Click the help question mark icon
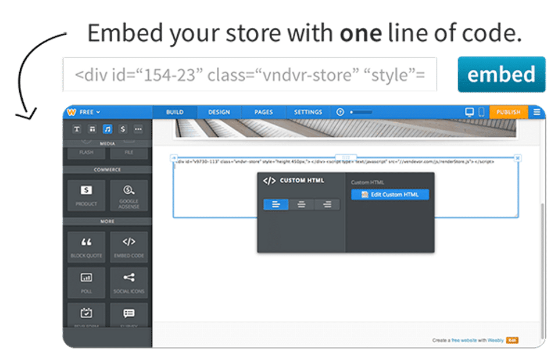 click(x=340, y=112)
